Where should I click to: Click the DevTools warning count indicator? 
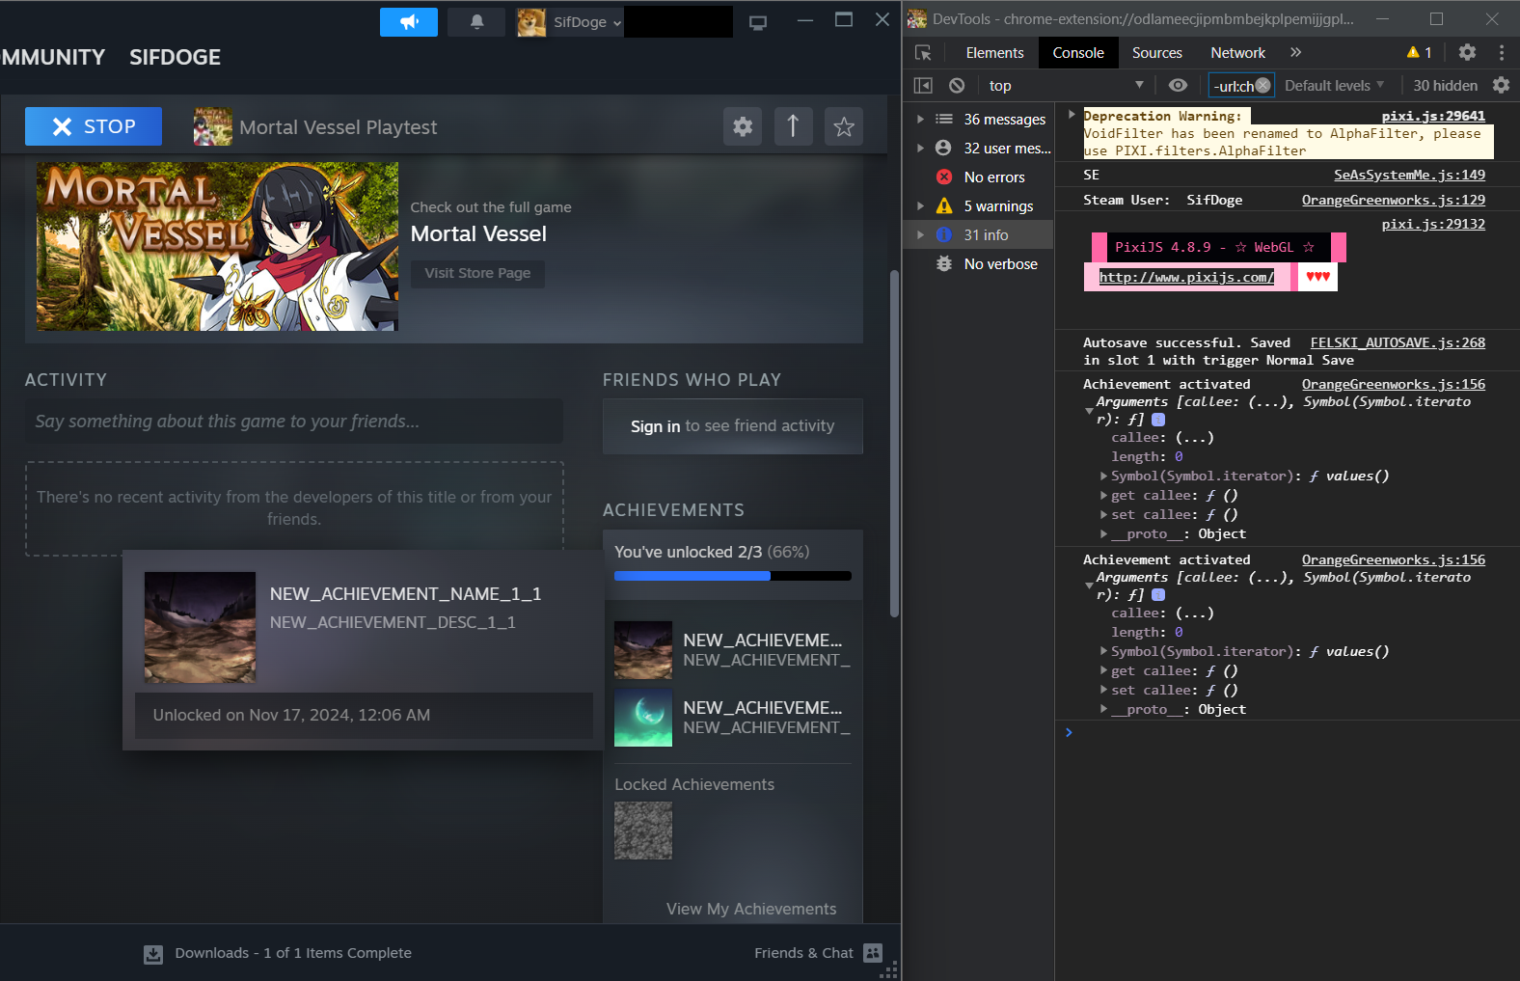(x=1419, y=53)
